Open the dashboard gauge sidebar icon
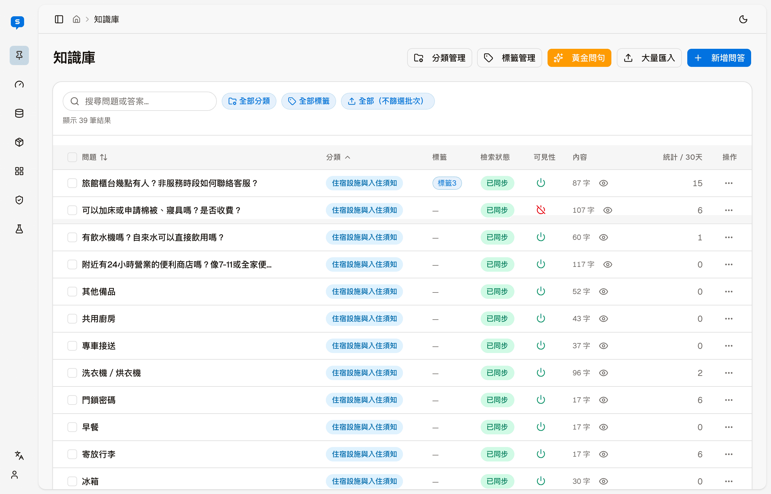Viewport: 771px width, 494px height. 19,84
